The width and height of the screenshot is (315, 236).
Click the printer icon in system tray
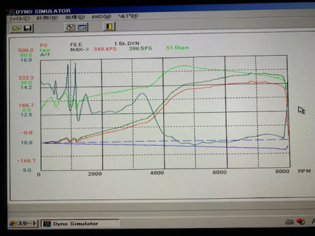point(289,222)
